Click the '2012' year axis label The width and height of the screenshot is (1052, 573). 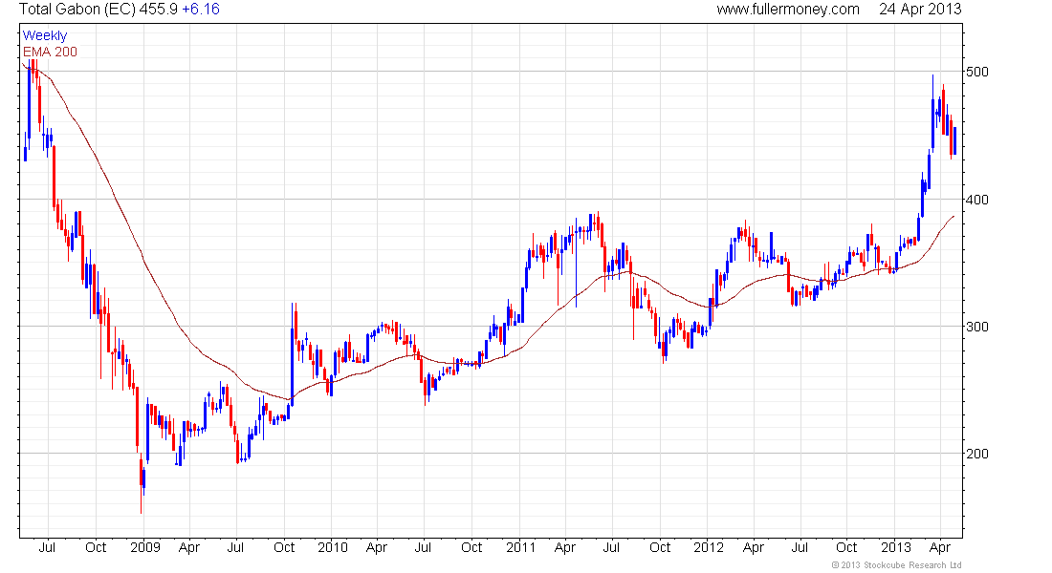[709, 547]
